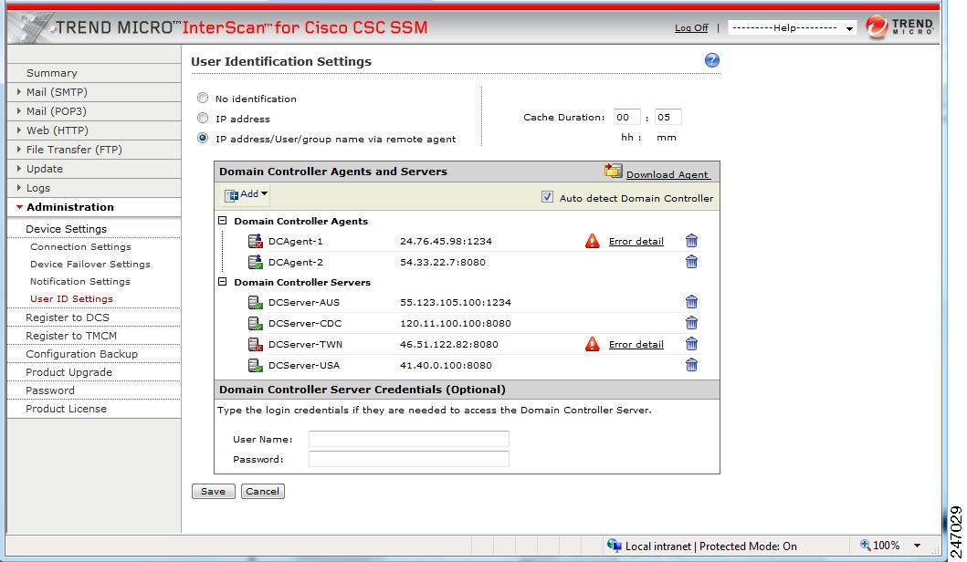The image size is (967, 562).
Task: Delete DCServer-USA using its trash icon
Action: pos(691,365)
